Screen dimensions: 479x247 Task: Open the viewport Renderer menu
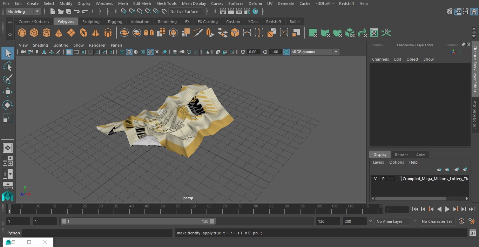point(97,45)
